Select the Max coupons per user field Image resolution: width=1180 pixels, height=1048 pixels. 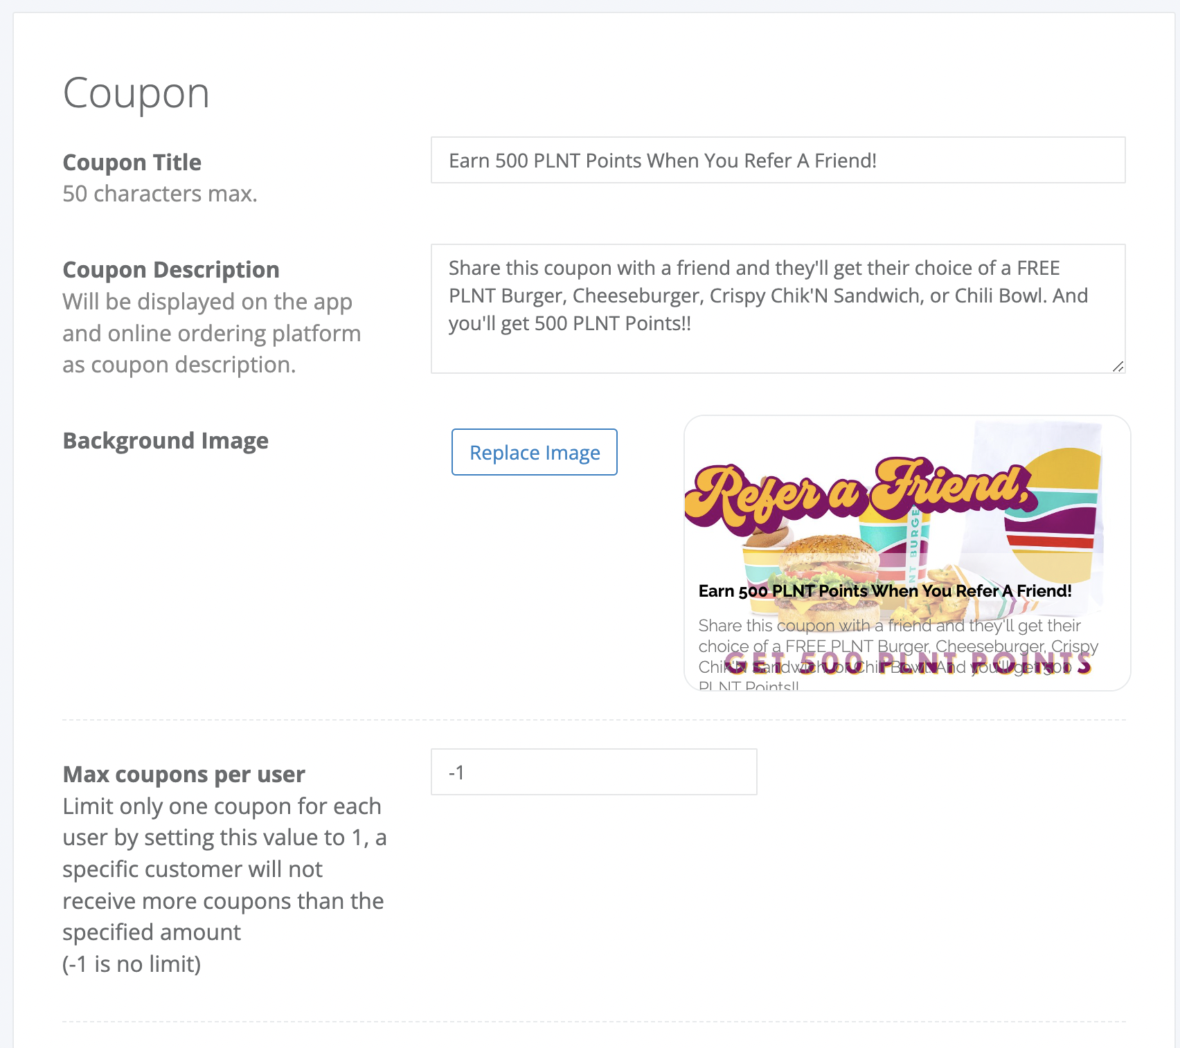pyautogui.click(x=593, y=772)
